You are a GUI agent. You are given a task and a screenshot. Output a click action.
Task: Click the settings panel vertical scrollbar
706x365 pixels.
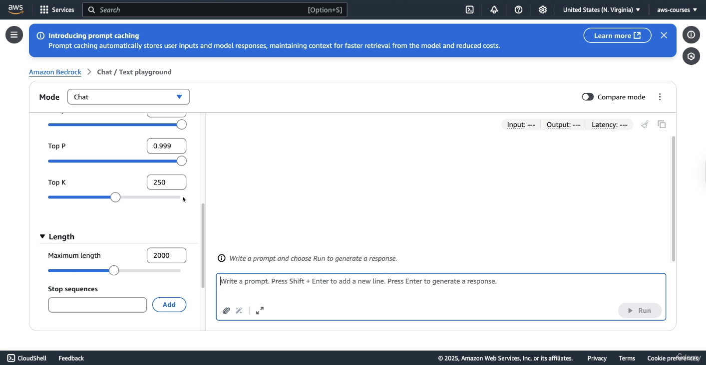pos(203,245)
